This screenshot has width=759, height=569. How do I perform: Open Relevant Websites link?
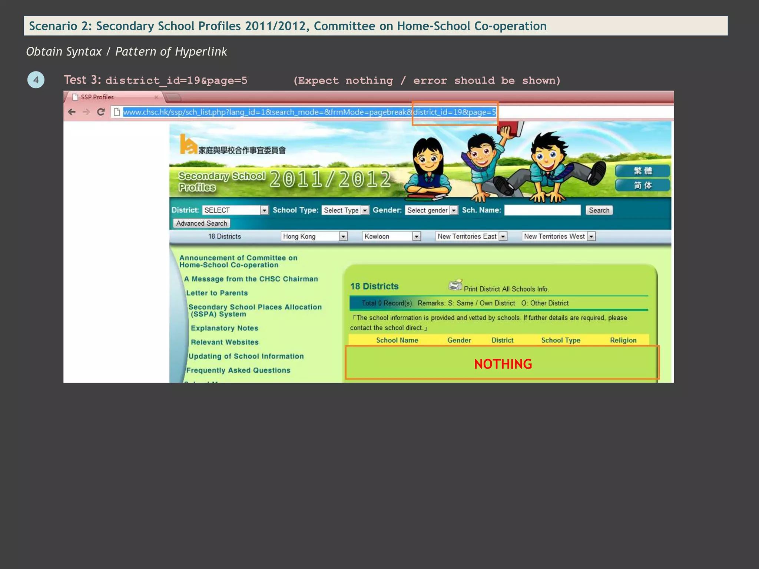pos(225,342)
